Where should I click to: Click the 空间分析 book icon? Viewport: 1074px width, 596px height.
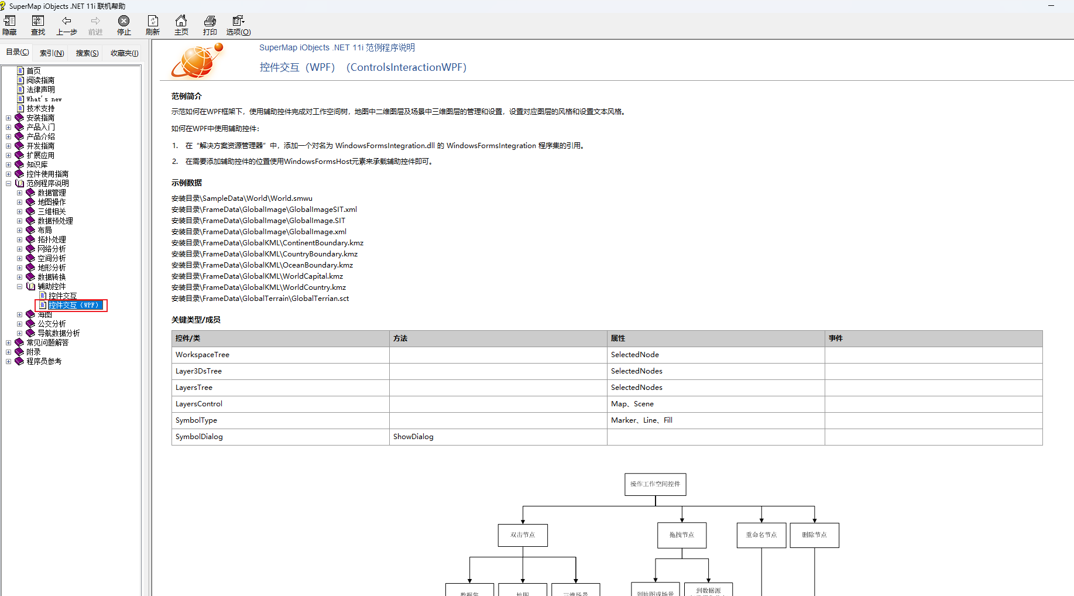30,258
